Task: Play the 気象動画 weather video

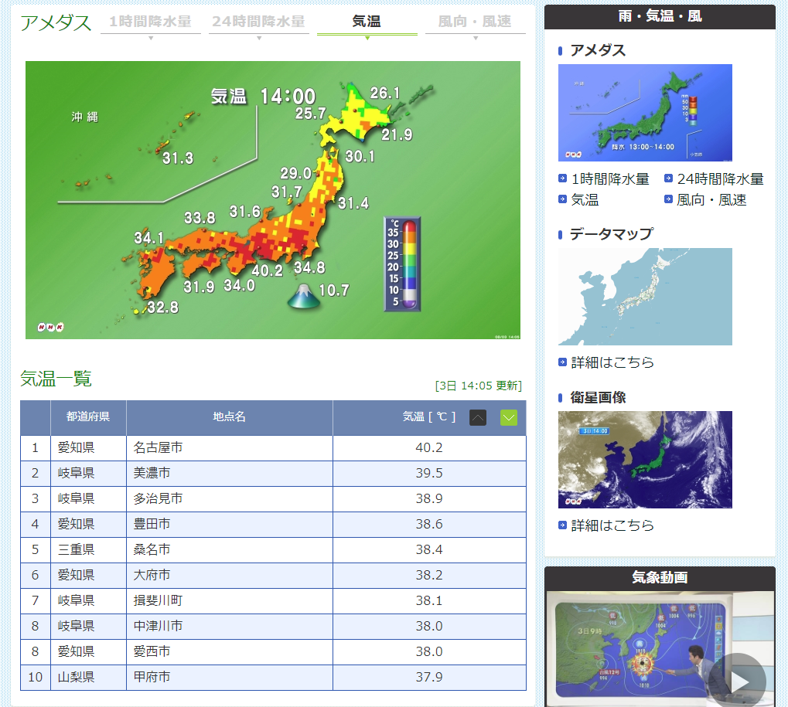Action: tap(739, 682)
